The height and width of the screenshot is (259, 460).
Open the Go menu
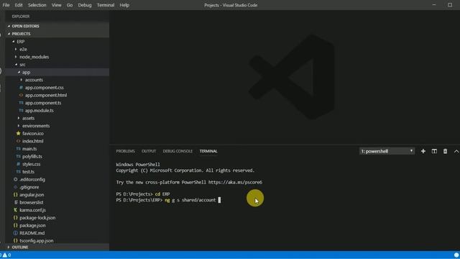click(70, 5)
